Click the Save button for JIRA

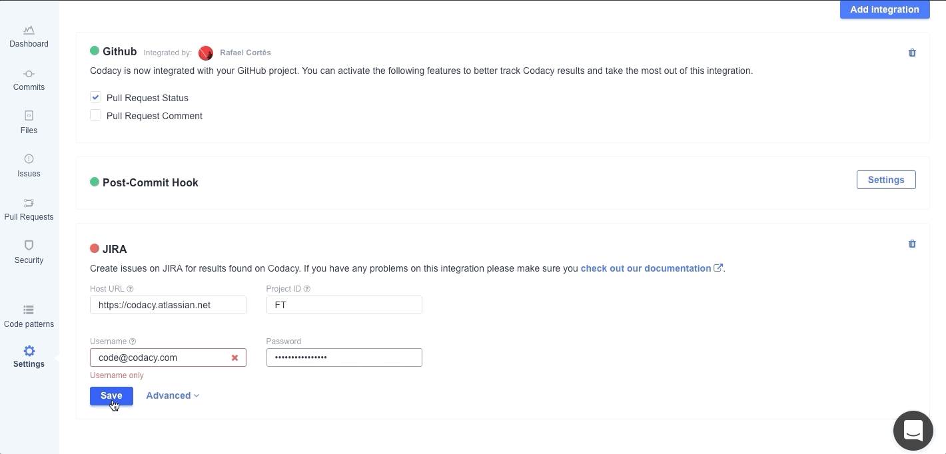pos(111,395)
